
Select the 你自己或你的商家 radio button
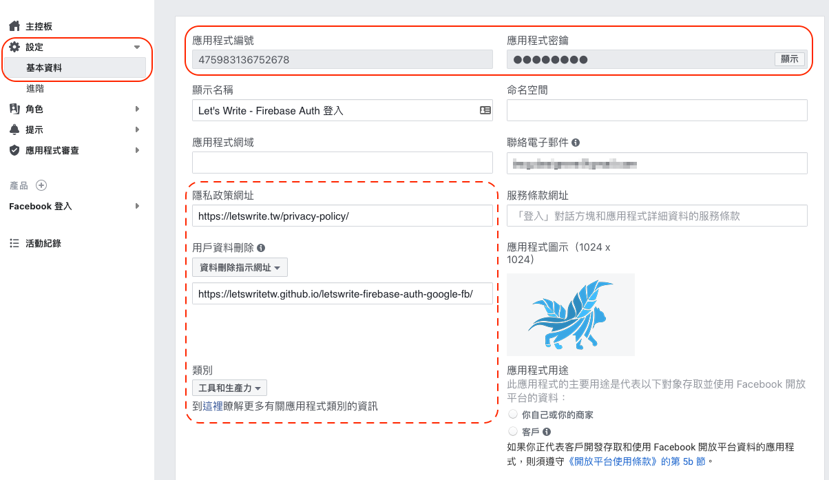coord(512,415)
